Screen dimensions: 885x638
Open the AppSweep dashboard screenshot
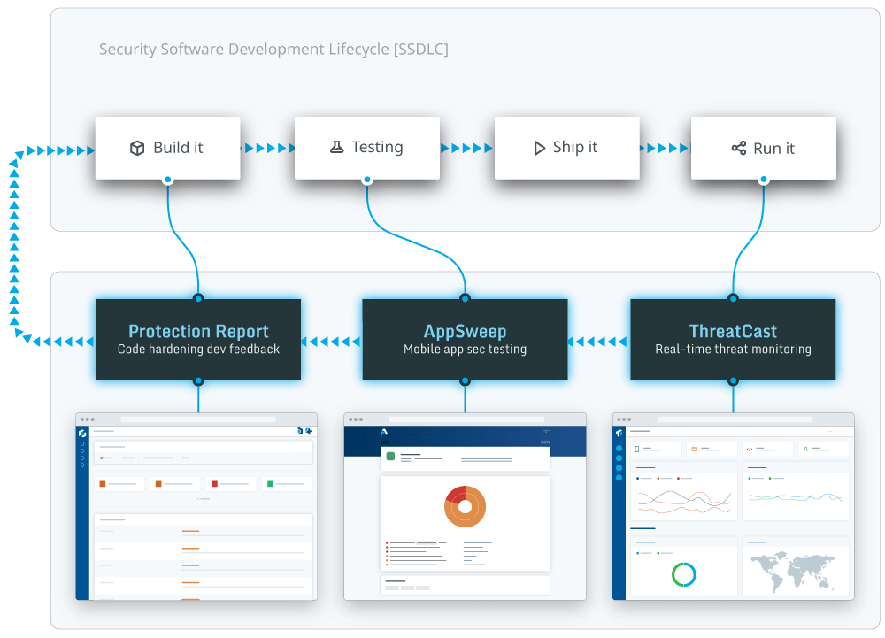click(x=466, y=506)
